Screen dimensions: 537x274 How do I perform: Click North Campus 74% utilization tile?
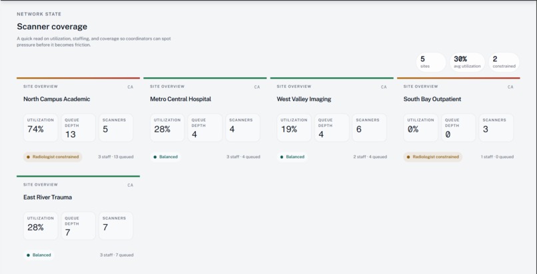click(41, 128)
